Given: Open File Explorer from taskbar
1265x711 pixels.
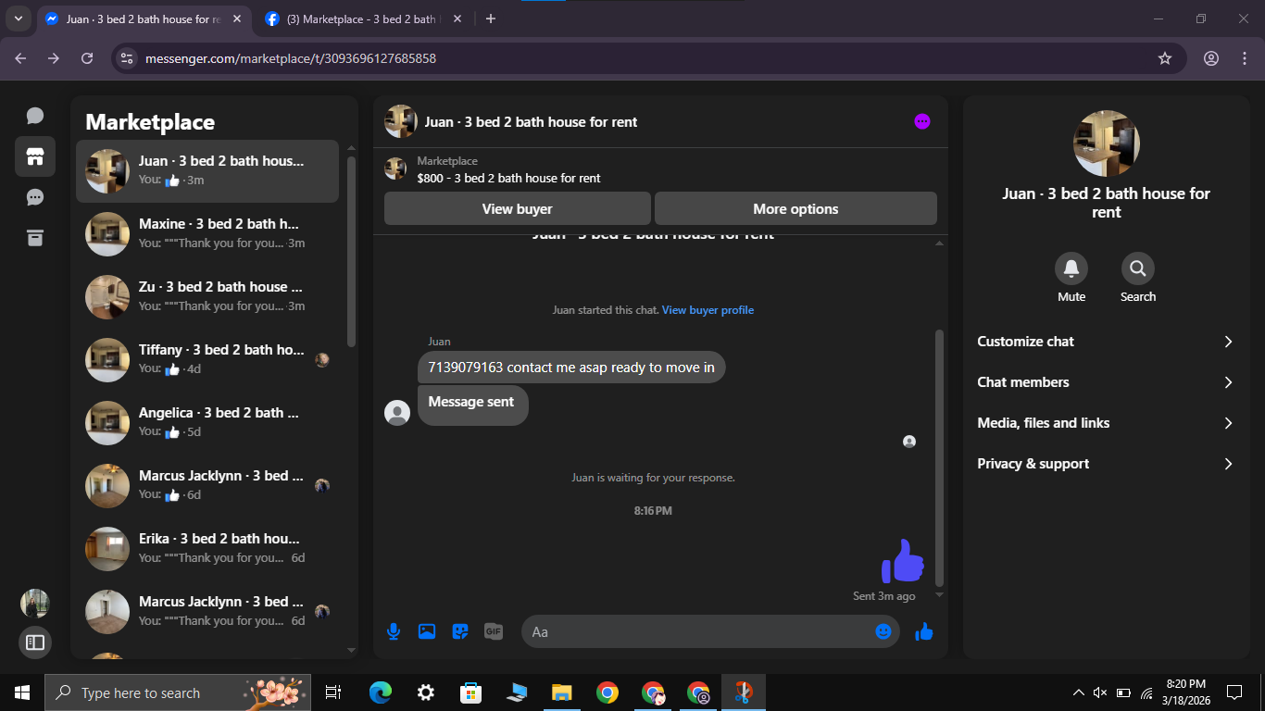Looking at the screenshot, I should 562,692.
